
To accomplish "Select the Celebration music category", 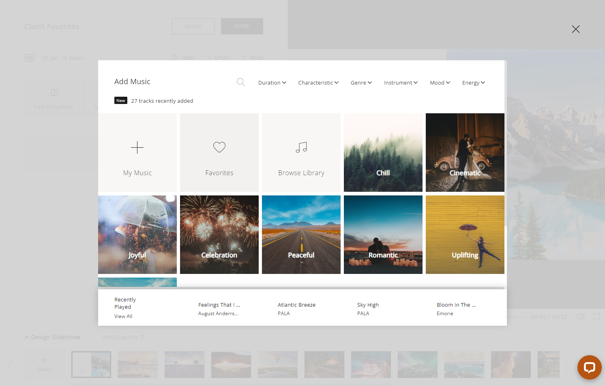I will click(219, 235).
